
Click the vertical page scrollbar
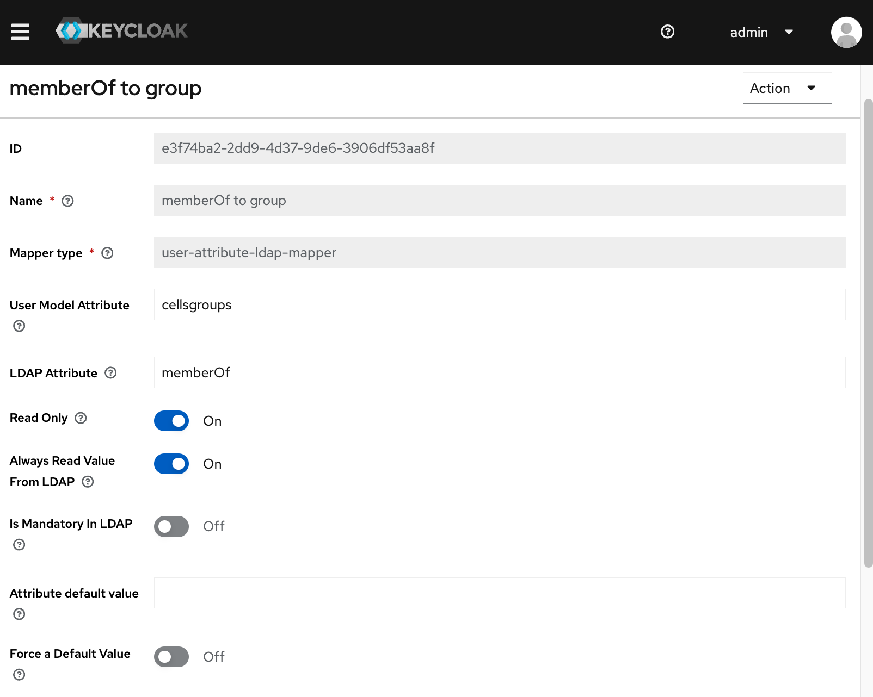point(868,333)
